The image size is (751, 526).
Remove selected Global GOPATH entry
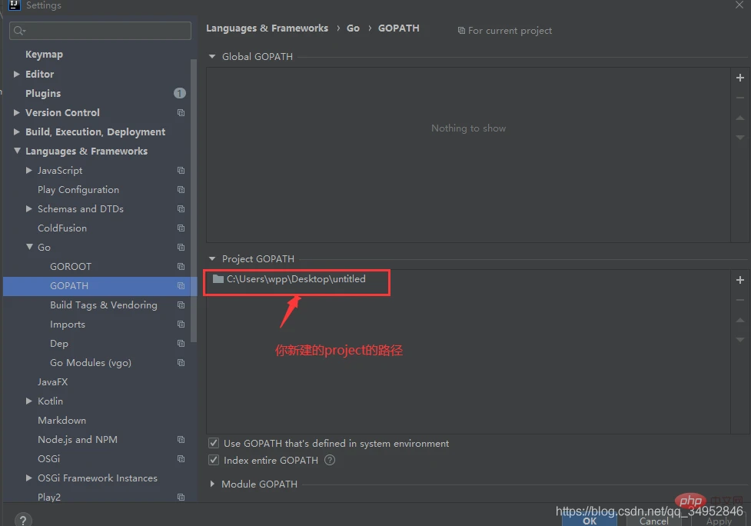tap(740, 98)
